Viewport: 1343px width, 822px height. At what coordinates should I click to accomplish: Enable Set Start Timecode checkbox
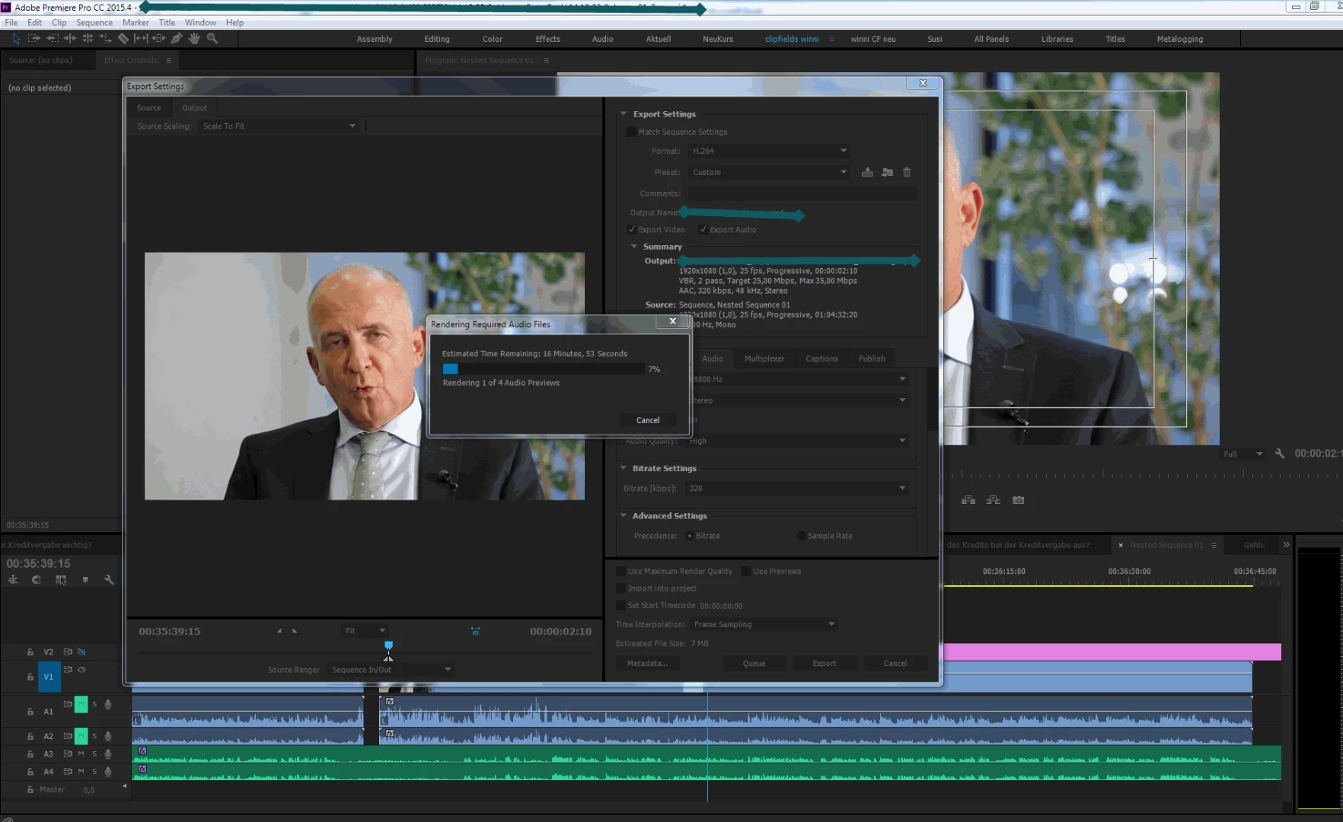(620, 606)
